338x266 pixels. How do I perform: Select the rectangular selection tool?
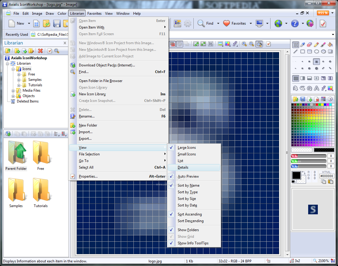click(x=296, y=44)
